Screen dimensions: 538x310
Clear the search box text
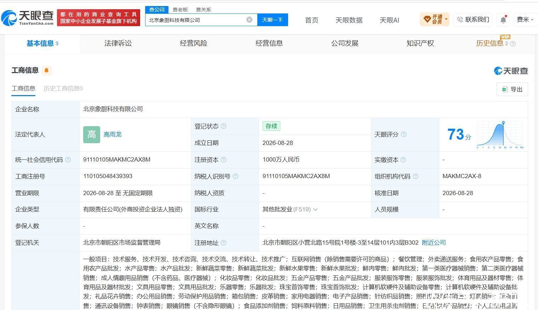[249, 20]
